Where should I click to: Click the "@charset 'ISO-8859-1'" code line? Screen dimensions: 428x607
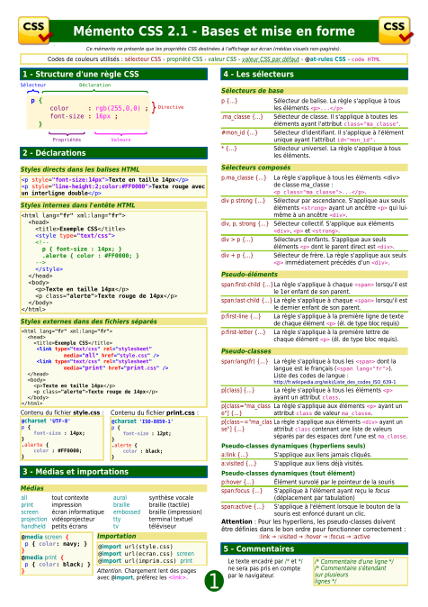[x=142, y=421]
